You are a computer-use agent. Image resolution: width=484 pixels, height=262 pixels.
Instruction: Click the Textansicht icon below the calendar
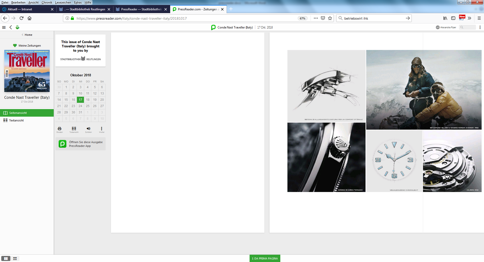tap(74, 129)
